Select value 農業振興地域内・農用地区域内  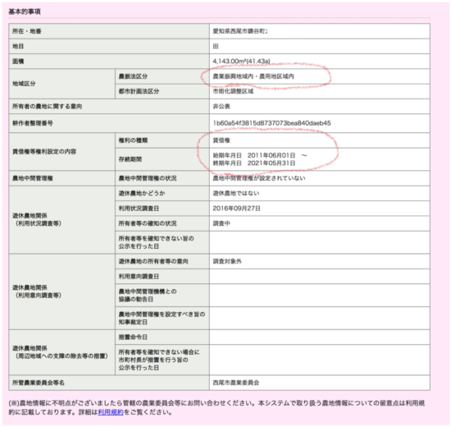click(253, 76)
